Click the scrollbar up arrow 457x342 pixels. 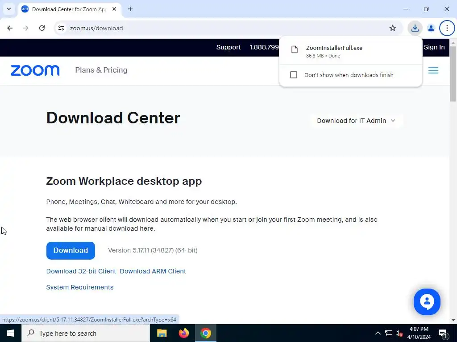click(x=453, y=42)
